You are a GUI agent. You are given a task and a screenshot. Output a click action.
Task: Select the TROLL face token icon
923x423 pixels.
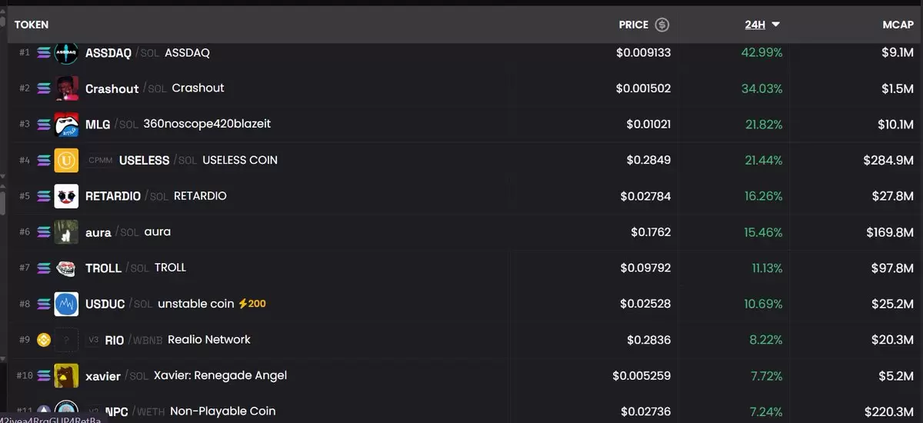(x=66, y=268)
